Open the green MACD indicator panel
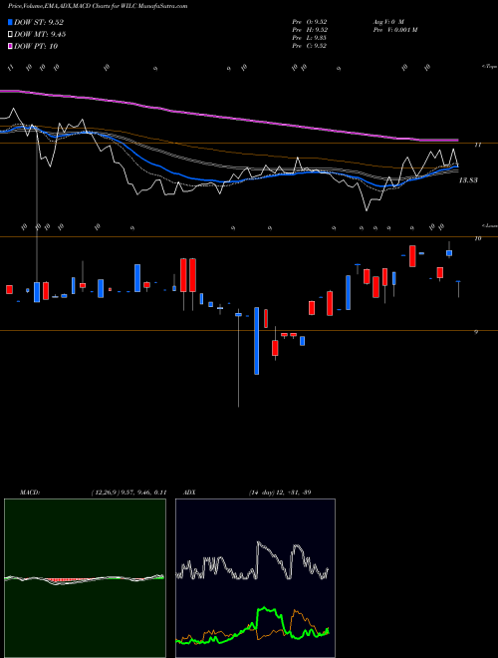 tap(85, 578)
